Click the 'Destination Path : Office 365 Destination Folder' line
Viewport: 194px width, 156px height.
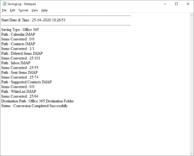37,101
